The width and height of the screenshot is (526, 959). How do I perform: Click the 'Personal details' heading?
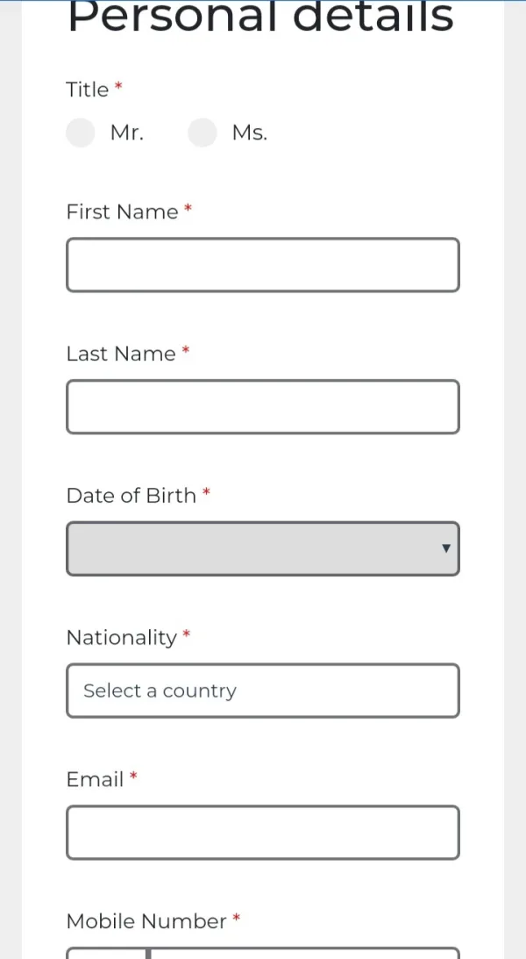260,19
